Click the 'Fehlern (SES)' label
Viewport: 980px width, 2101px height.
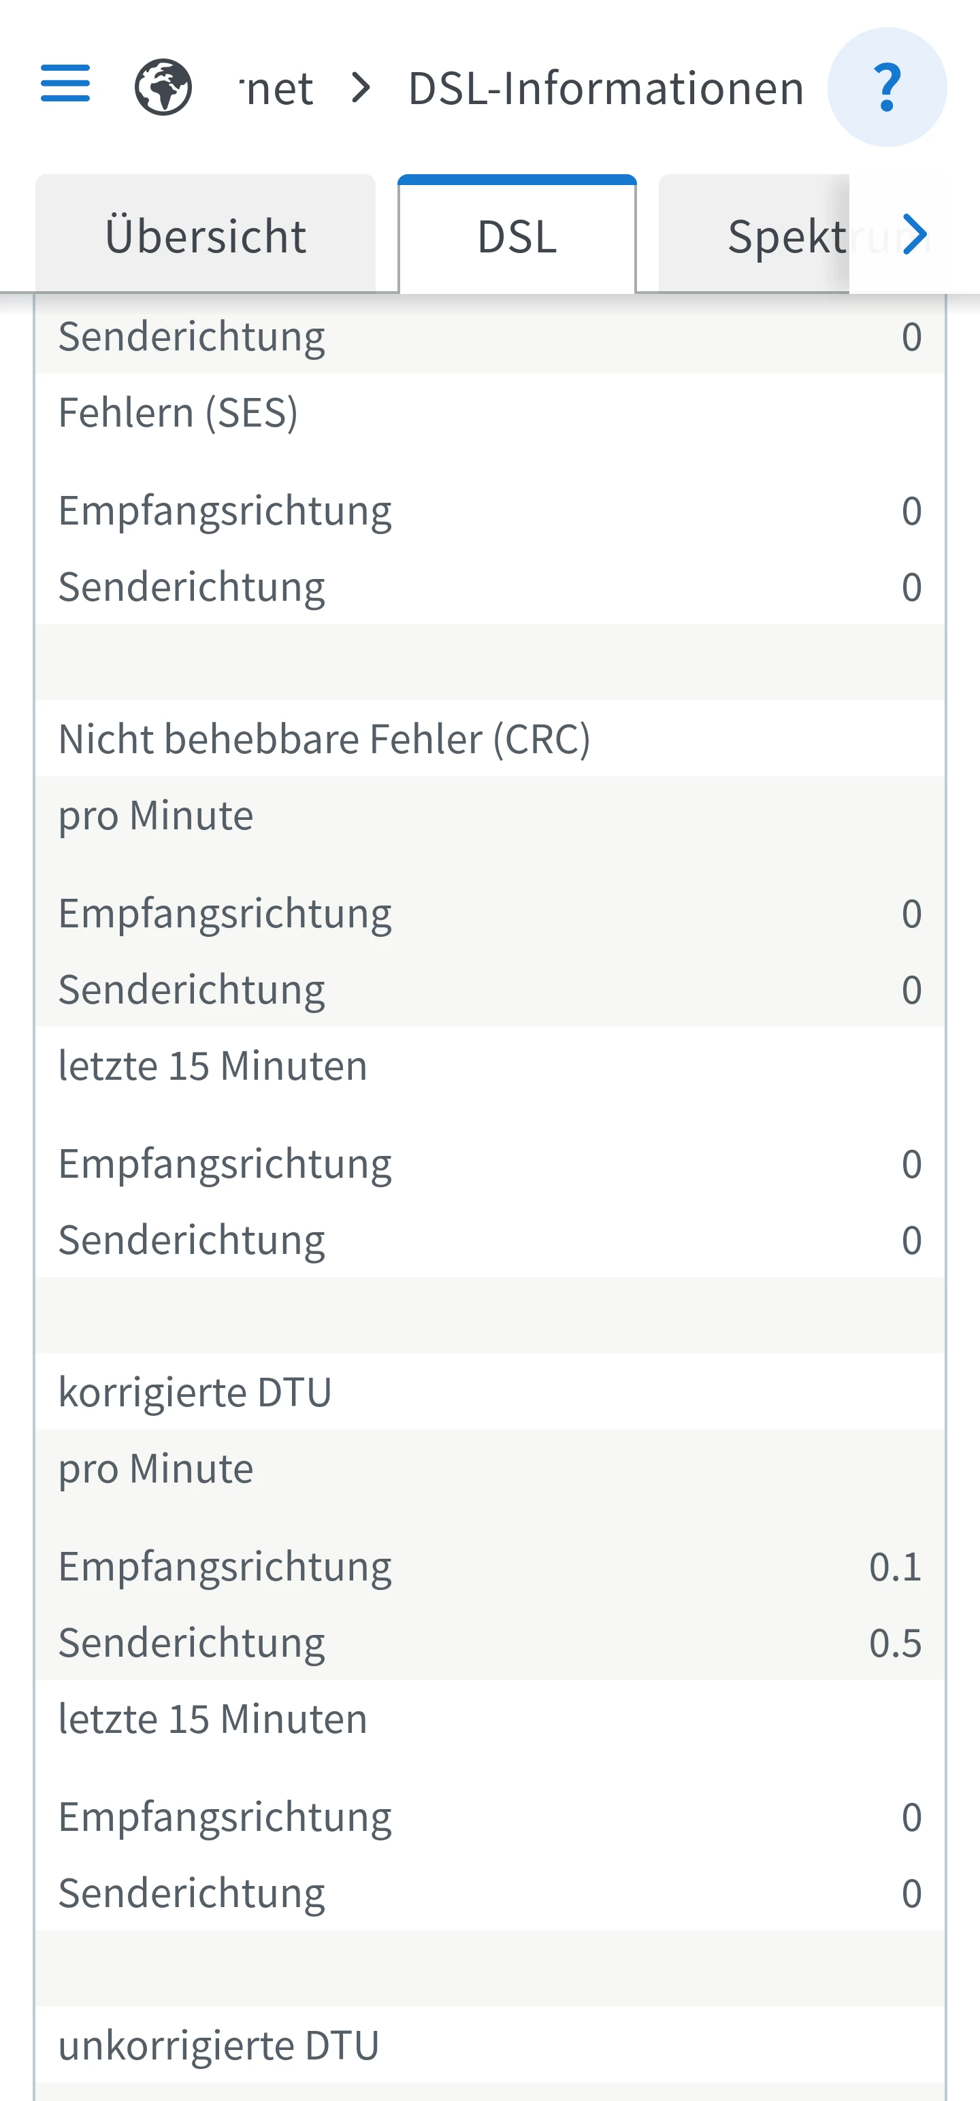click(178, 412)
